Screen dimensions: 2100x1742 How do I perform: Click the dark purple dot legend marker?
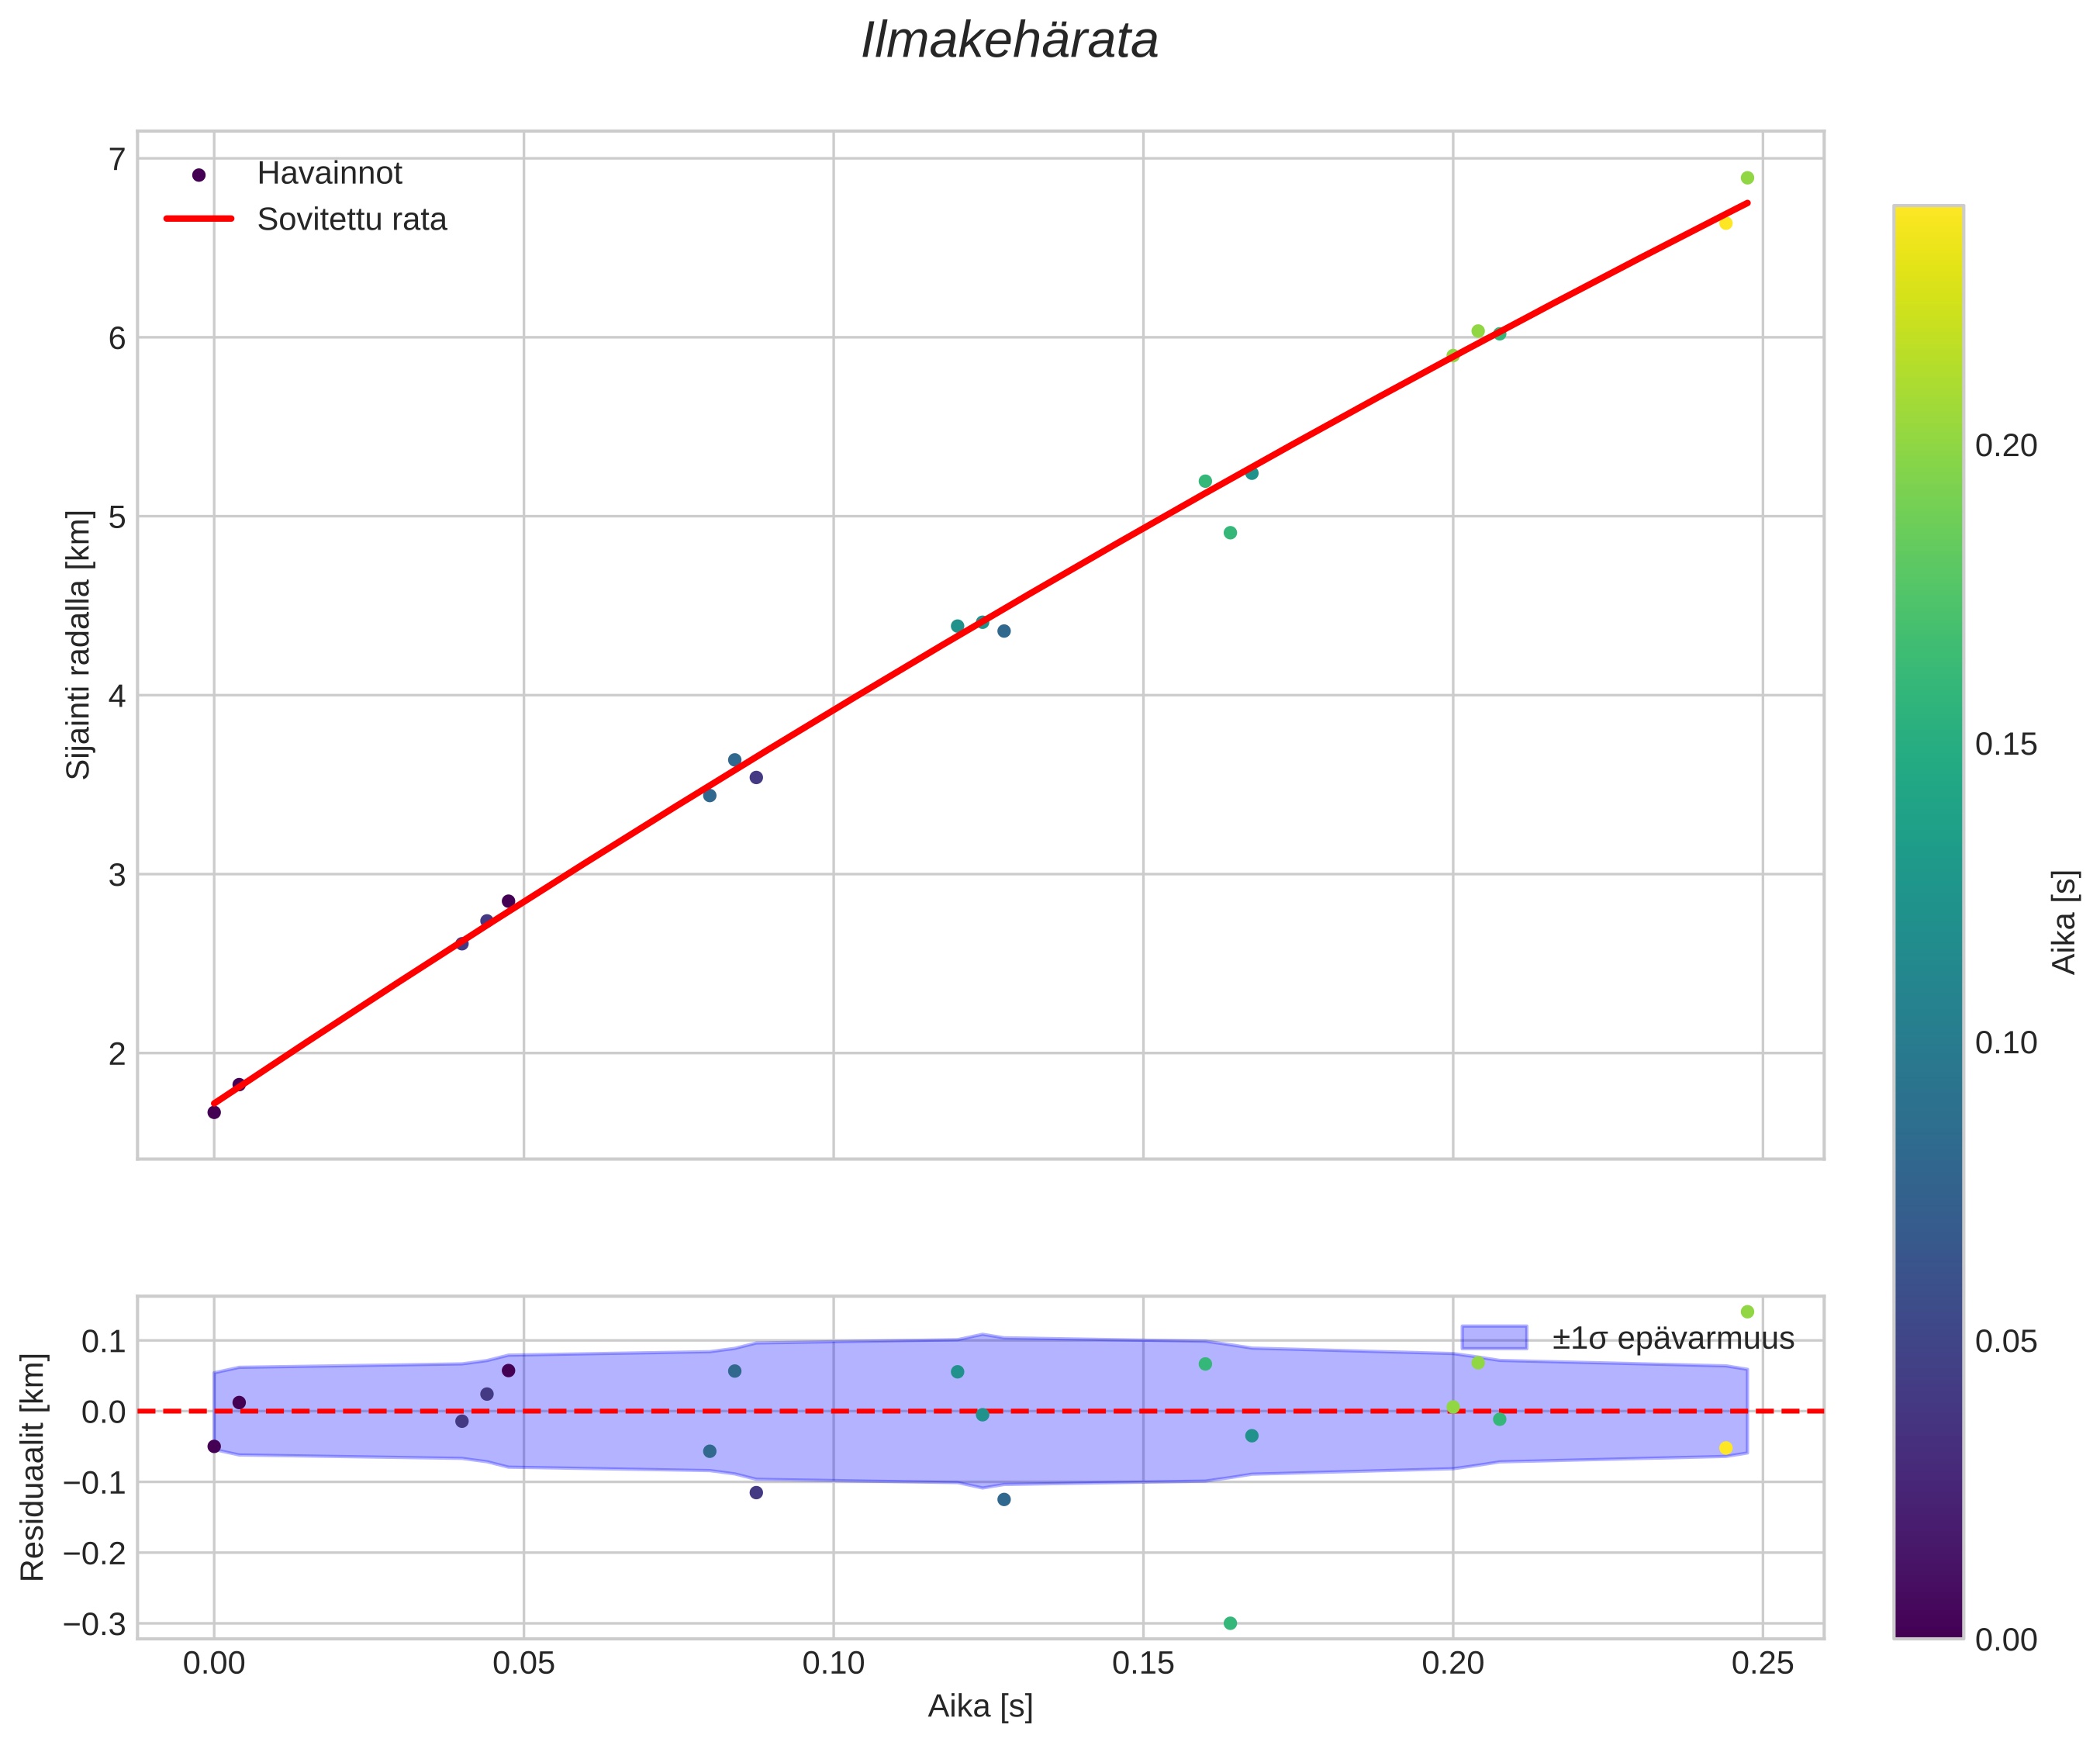pos(199,175)
